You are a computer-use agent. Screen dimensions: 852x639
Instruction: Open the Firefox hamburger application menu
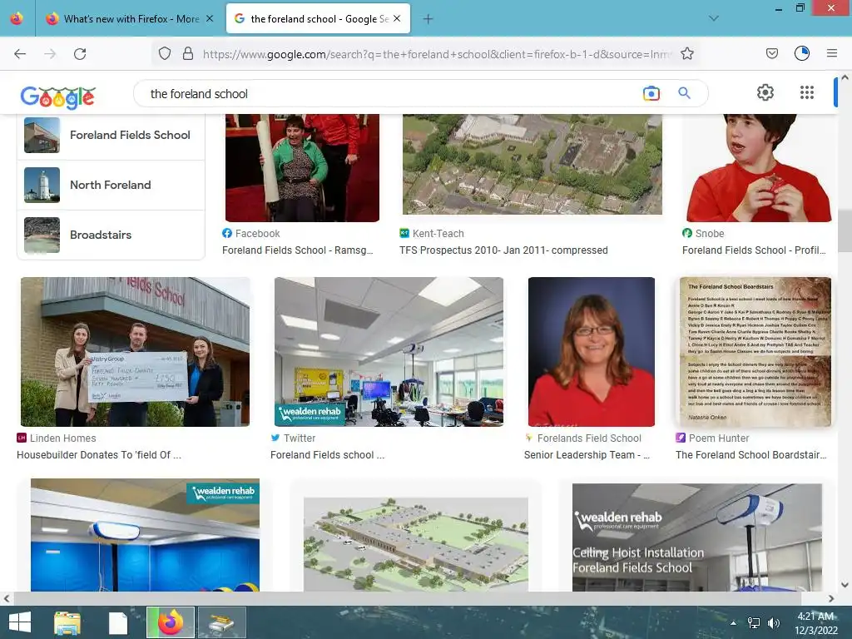pyautogui.click(x=832, y=53)
